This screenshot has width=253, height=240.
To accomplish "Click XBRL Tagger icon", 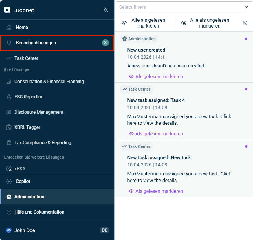I will point(9,127).
